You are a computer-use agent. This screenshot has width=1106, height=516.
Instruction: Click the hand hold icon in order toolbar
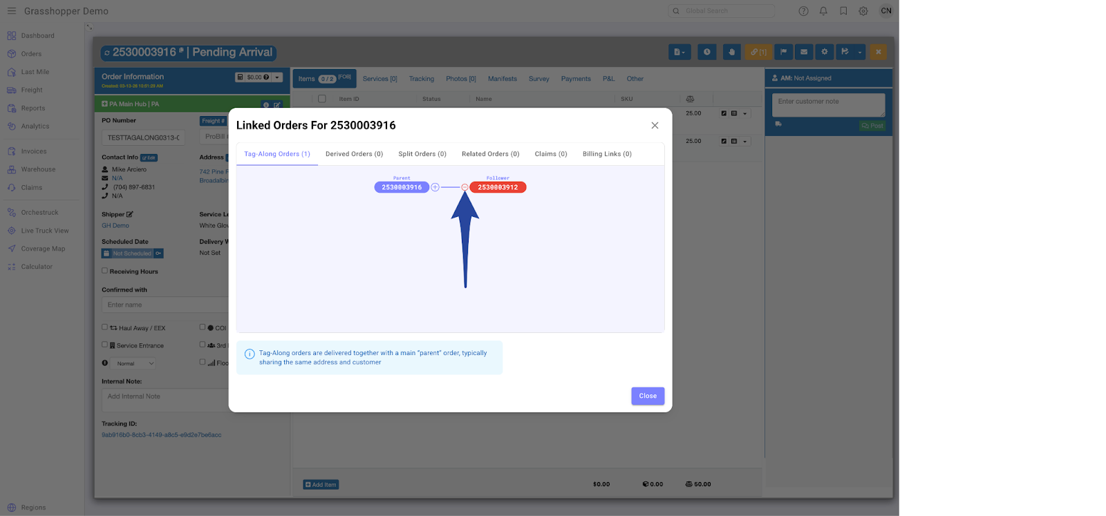pos(731,52)
